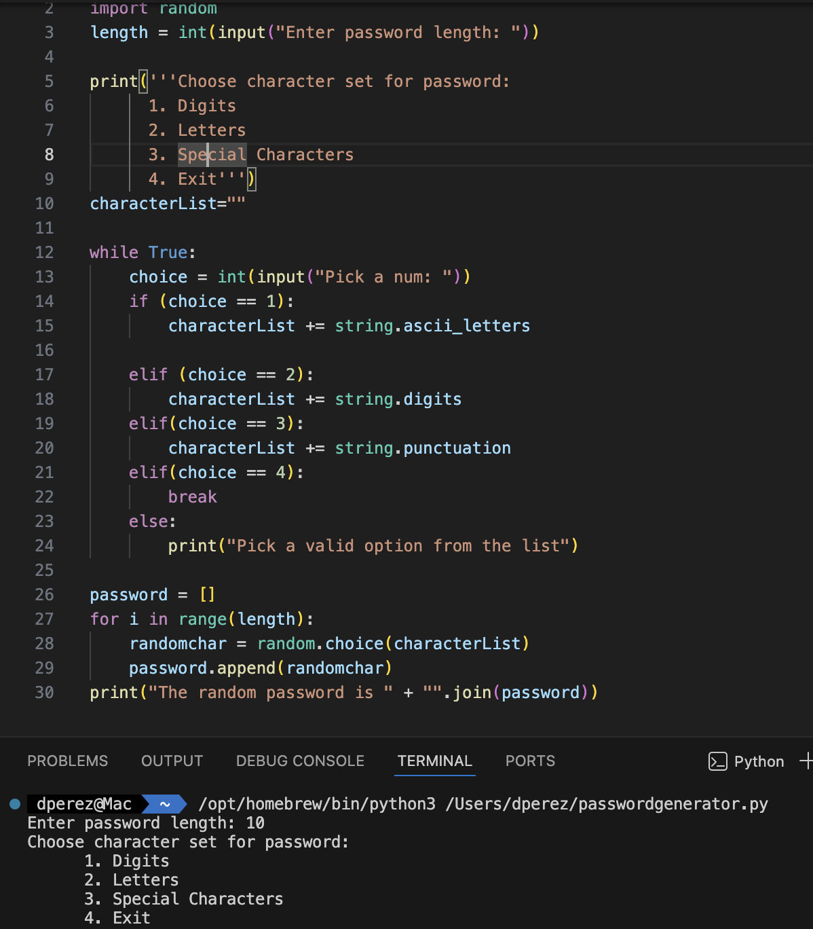This screenshot has width=813, height=929.
Task: Click line number 8 in the gutter
Action: pyautogui.click(x=48, y=154)
